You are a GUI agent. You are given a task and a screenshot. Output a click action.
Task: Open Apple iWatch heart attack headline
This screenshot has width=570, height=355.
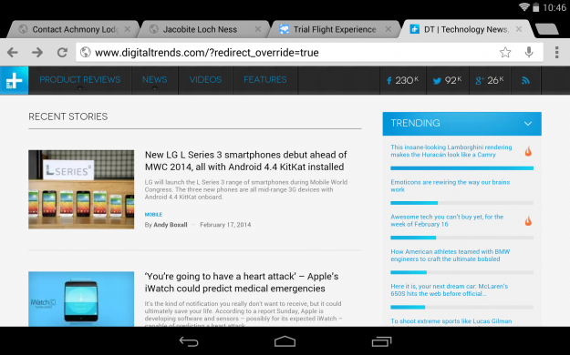pos(242,282)
